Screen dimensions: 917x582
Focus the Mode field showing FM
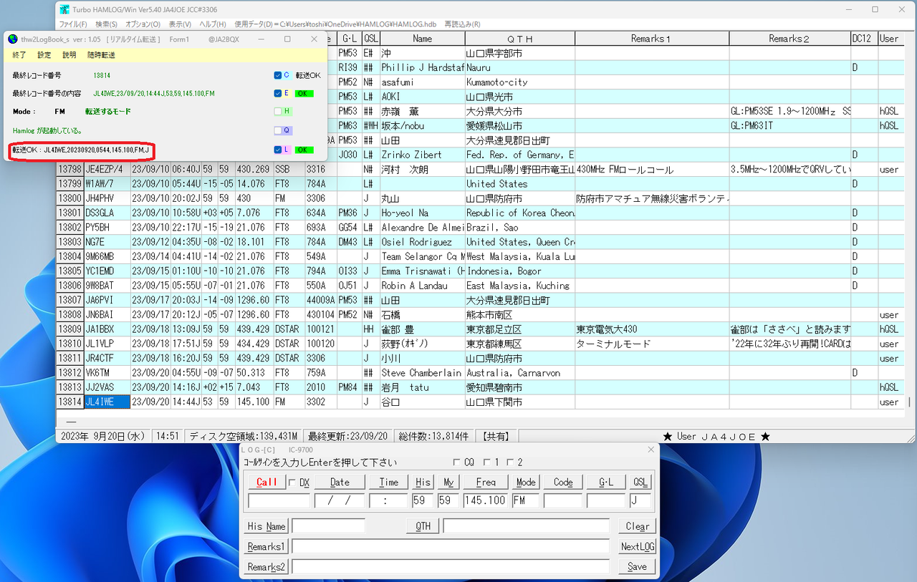click(x=526, y=500)
